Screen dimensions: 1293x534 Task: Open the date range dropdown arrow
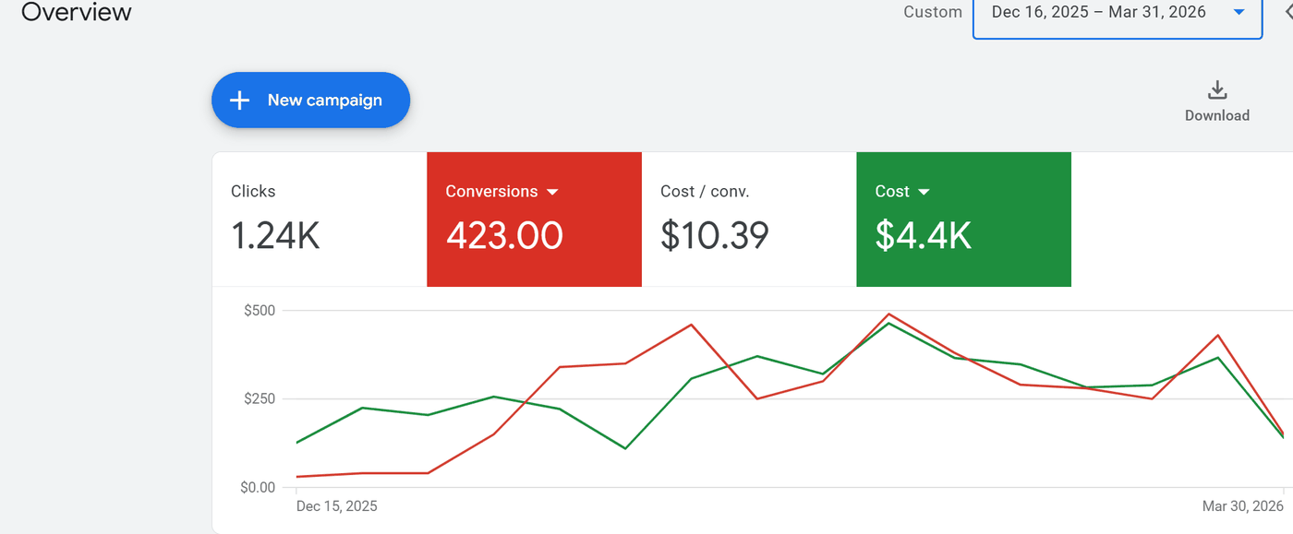click(1239, 12)
